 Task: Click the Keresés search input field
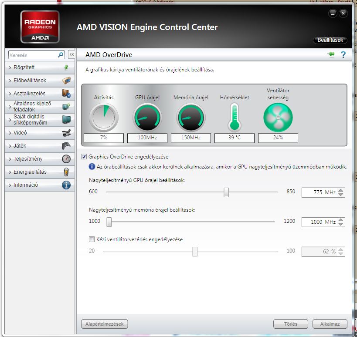pyautogui.click(x=33, y=55)
